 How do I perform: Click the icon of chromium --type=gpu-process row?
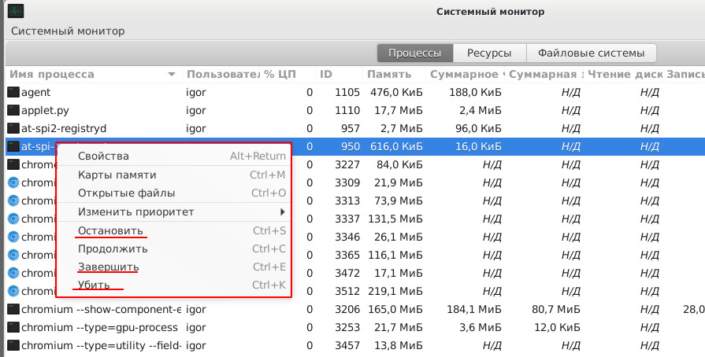13,327
